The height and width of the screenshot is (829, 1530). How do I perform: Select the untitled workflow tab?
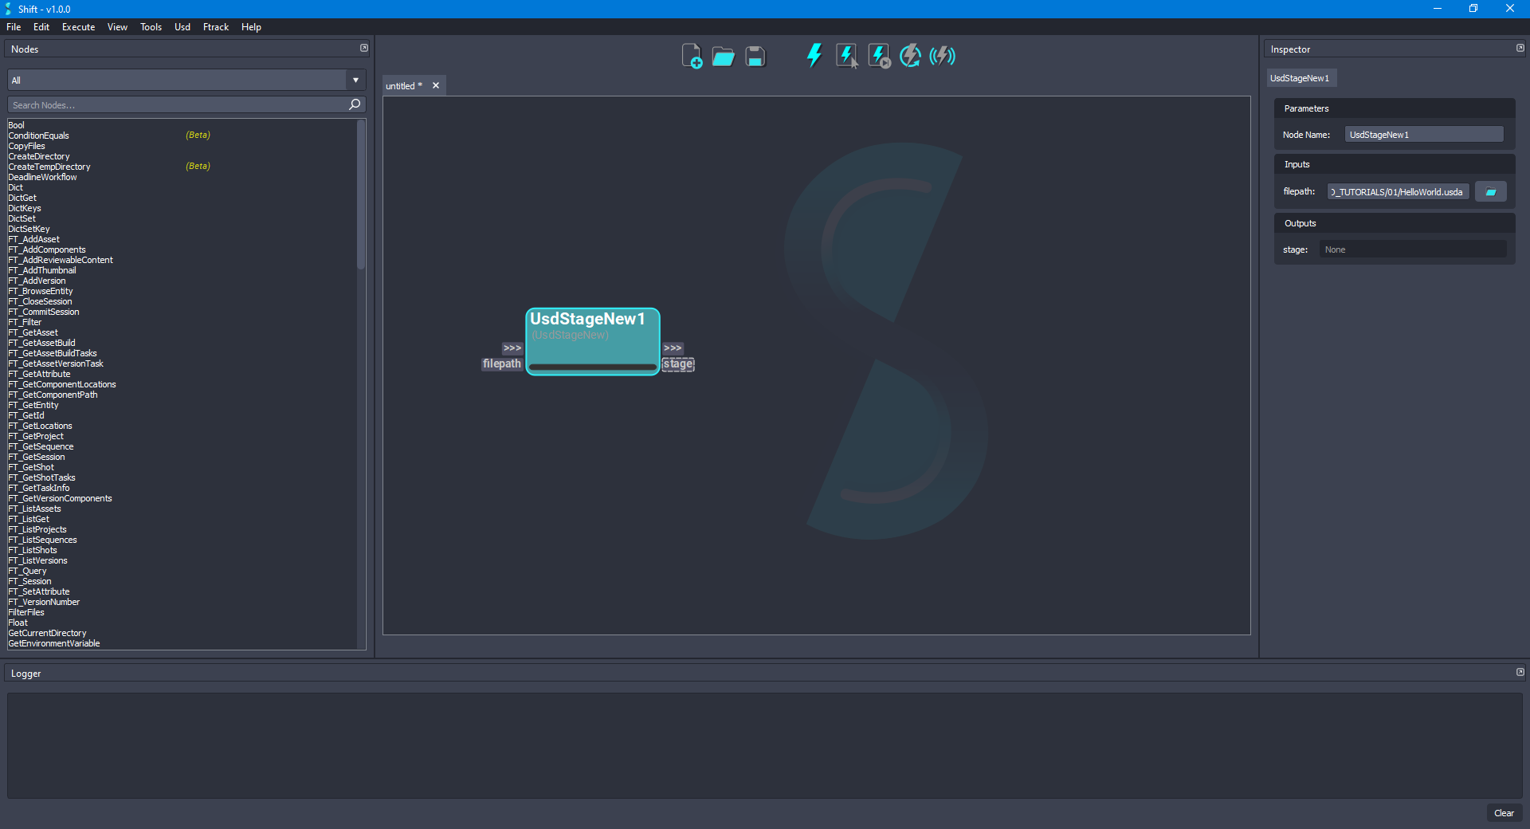pyautogui.click(x=404, y=86)
